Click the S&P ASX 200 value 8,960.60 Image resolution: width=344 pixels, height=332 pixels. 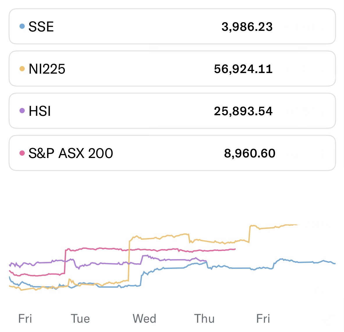[249, 153]
